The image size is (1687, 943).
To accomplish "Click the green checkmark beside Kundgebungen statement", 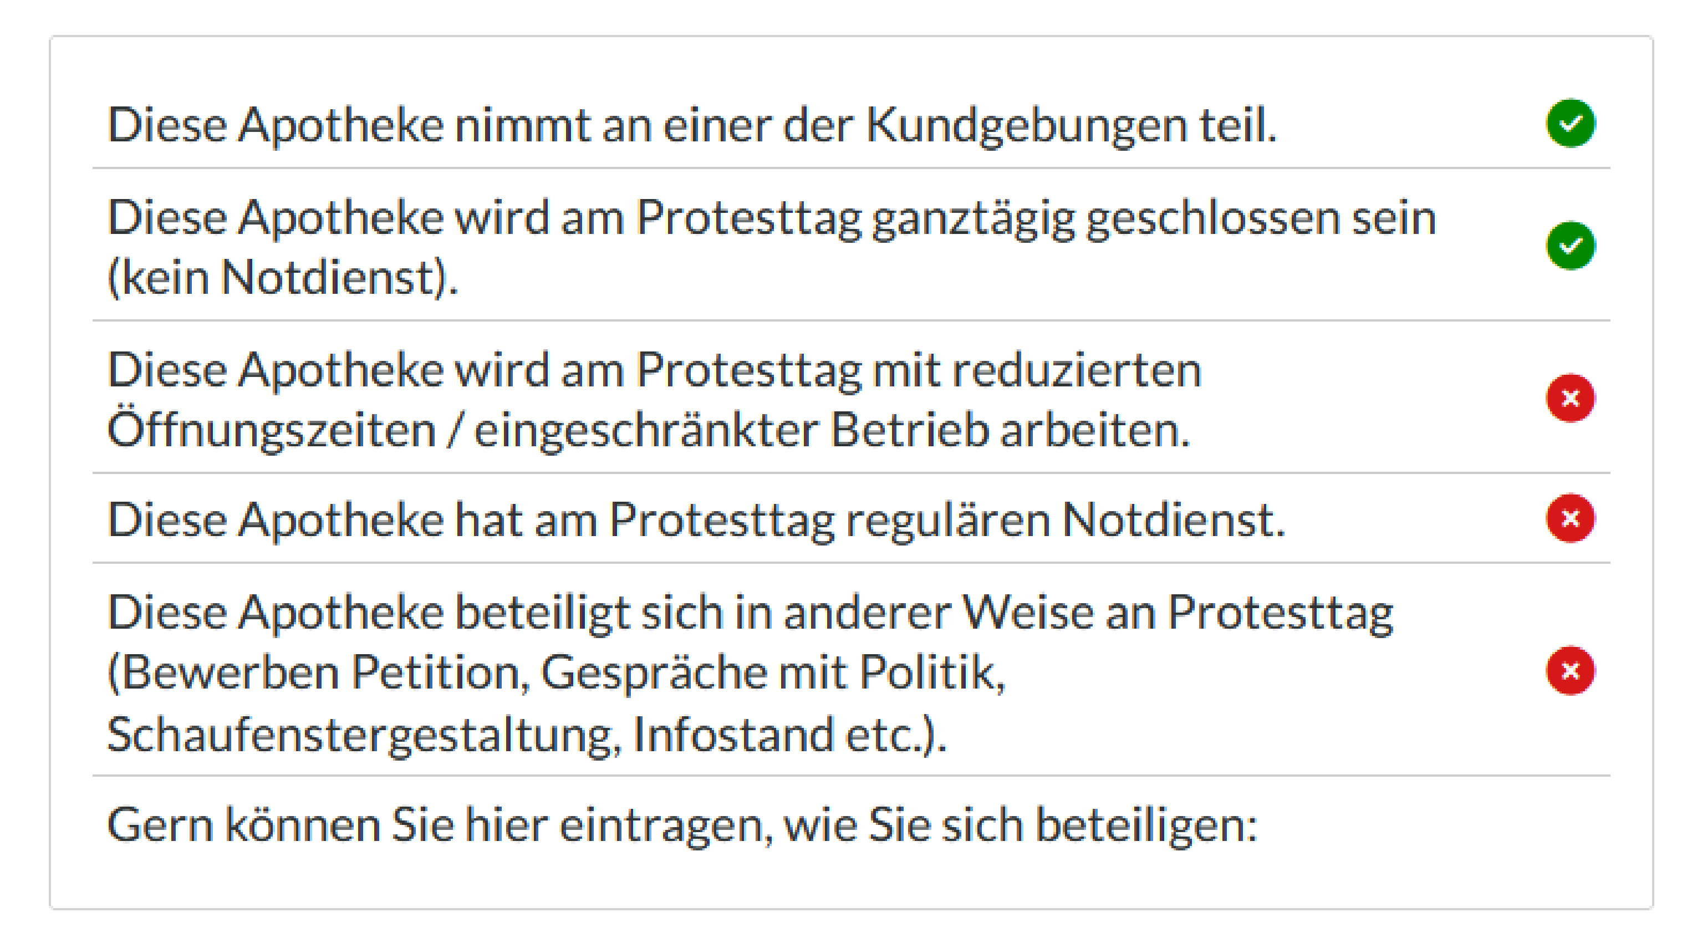I will click(x=1571, y=123).
